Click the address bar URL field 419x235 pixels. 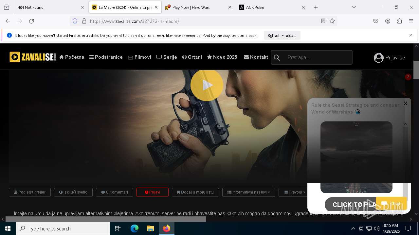pos(203,21)
